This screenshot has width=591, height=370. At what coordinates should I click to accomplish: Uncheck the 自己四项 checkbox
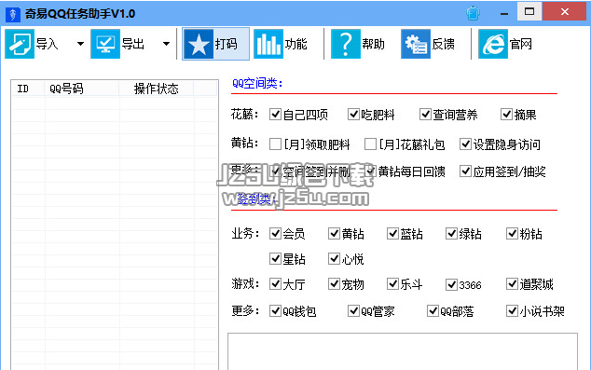pos(275,114)
